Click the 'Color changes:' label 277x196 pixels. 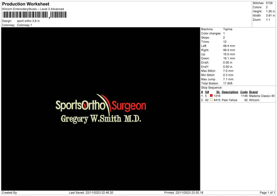pos(211,33)
